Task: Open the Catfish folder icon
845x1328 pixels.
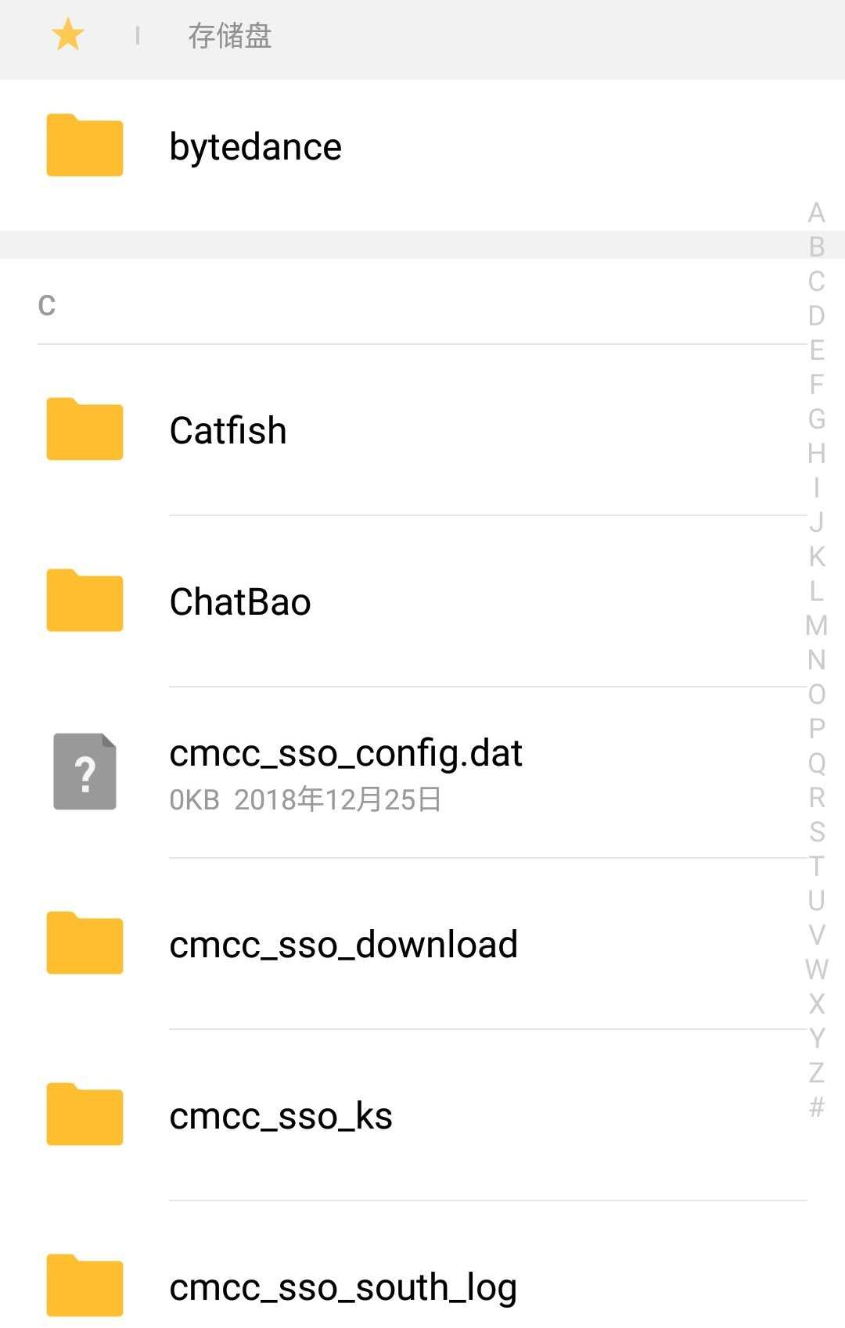Action: point(84,429)
